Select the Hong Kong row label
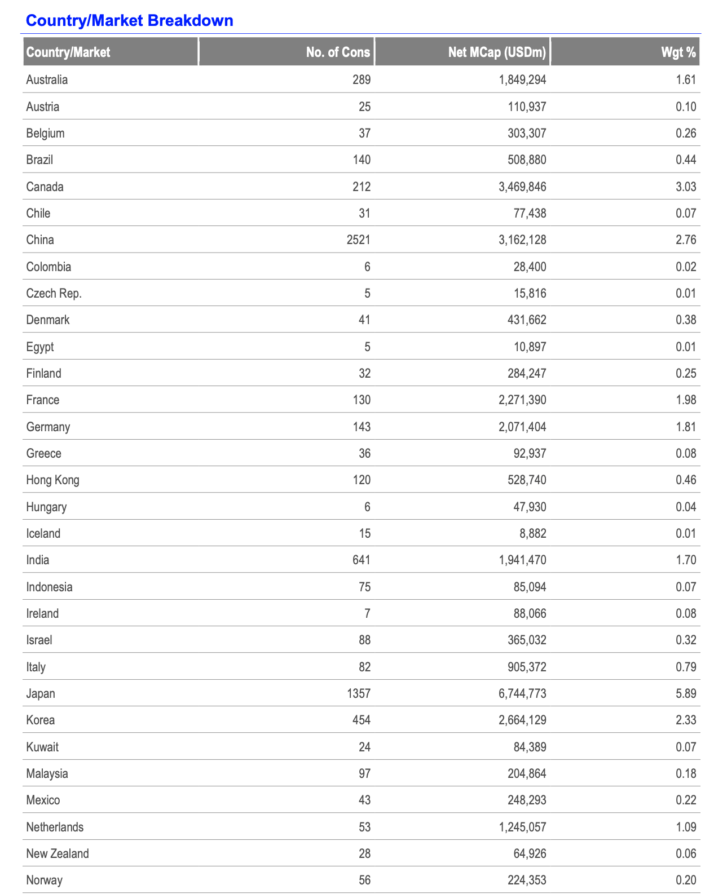The width and height of the screenshot is (714, 894). tap(52, 480)
